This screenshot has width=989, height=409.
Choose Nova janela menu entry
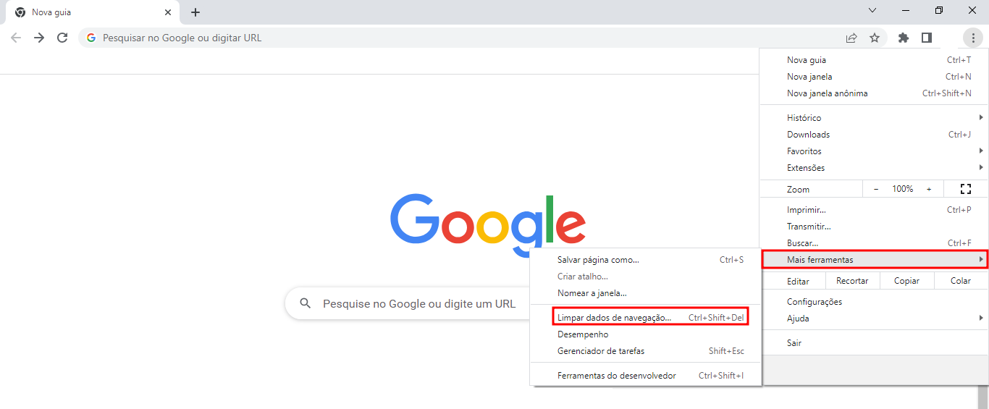[874, 77]
